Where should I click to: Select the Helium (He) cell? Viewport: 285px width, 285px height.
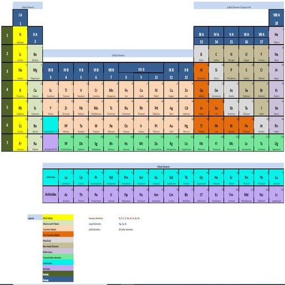coord(276,36)
